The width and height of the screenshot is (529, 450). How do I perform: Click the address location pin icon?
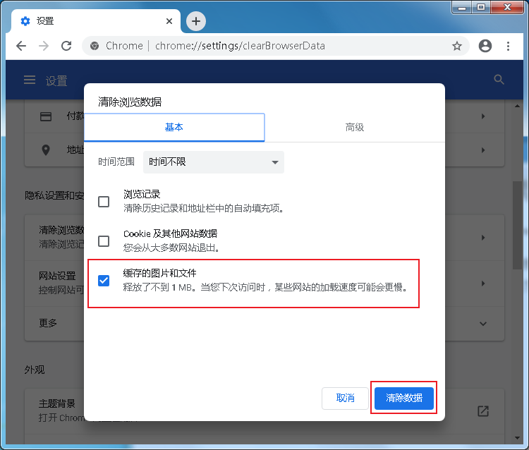[x=46, y=150]
